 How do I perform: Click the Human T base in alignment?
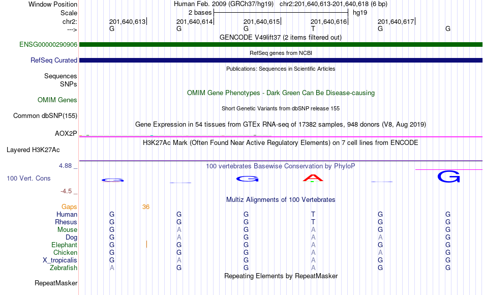(313, 214)
